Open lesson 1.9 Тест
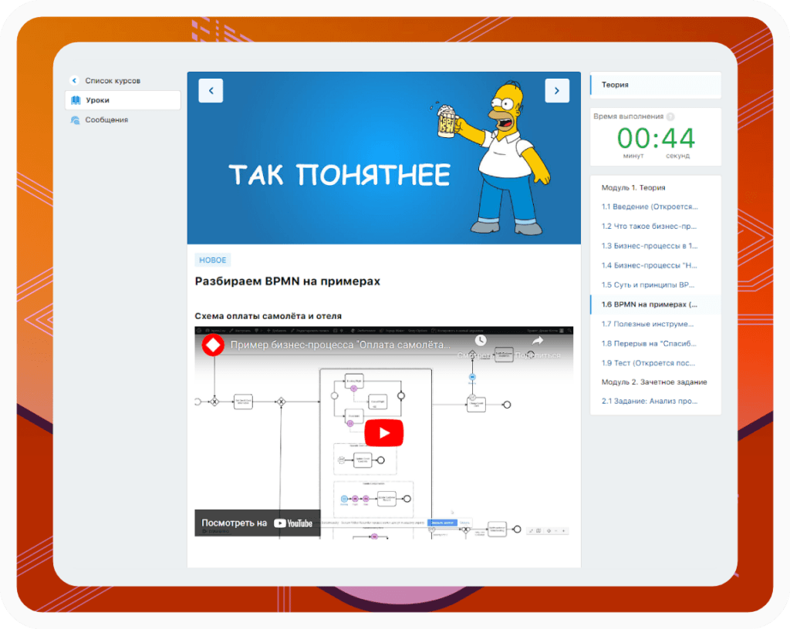 tap(648, 363)
